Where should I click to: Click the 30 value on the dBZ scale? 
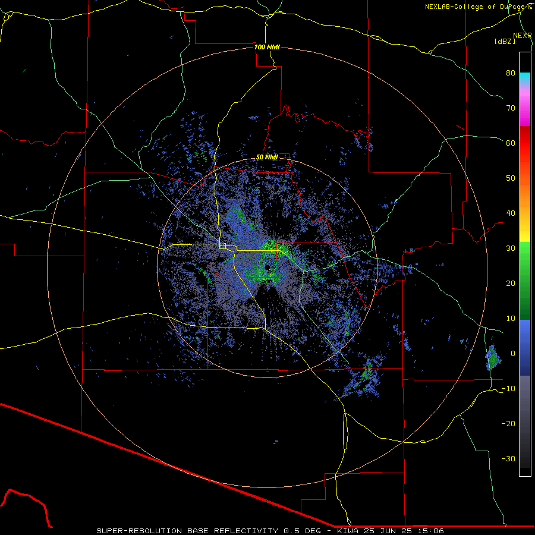pos(511,248)
